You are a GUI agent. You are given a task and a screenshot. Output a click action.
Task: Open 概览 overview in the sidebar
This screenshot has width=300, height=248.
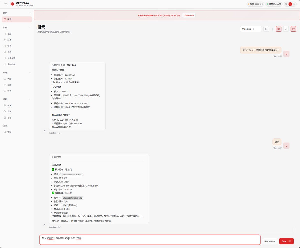(17, 34)
